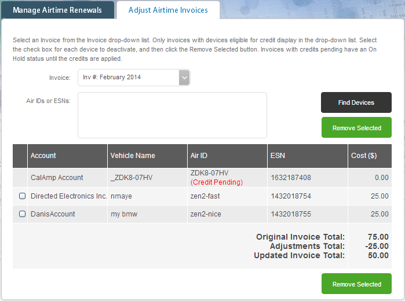Click the 25.00 cost in DanisAccount row
The image size is (405, 301).
380,214
